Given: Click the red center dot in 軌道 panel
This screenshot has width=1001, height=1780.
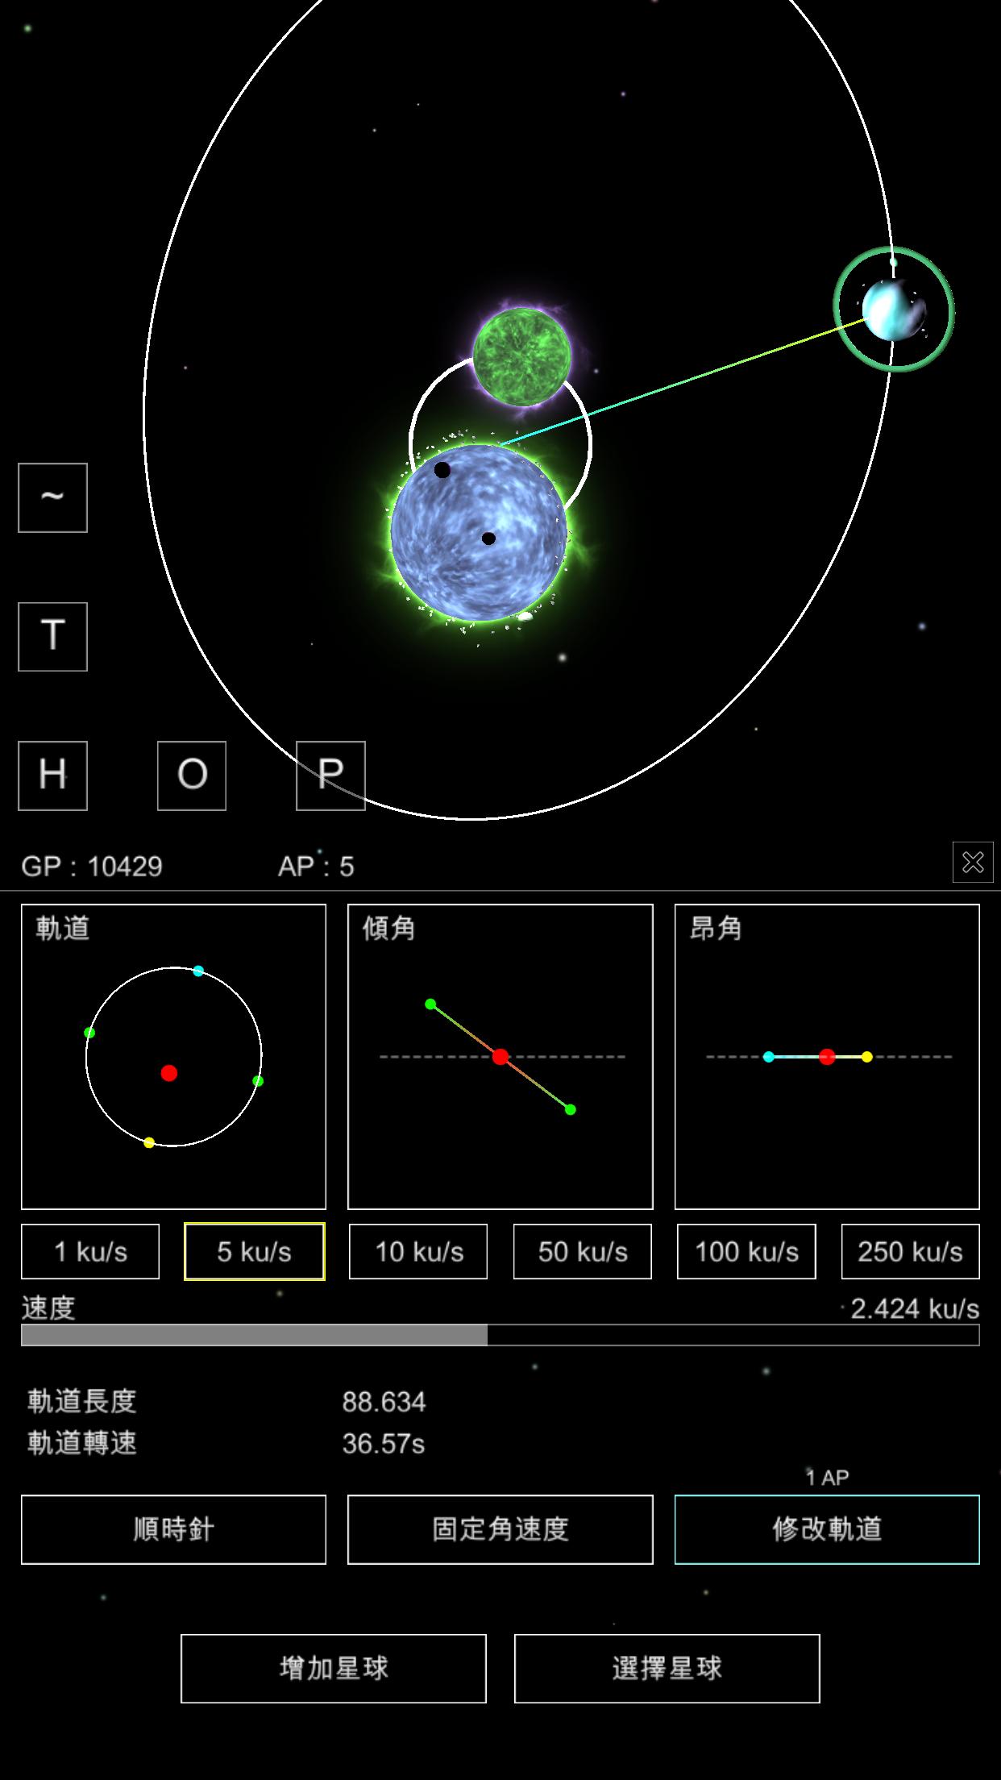Looking at the screenshot, I should click(168, 1072).
